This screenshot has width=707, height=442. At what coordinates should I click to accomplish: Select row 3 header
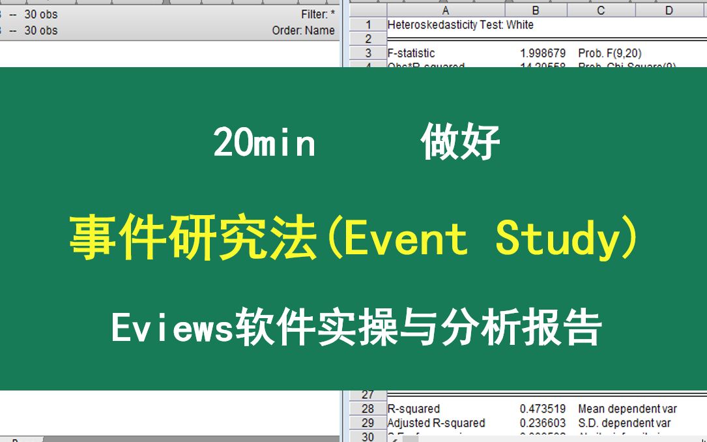368,53
